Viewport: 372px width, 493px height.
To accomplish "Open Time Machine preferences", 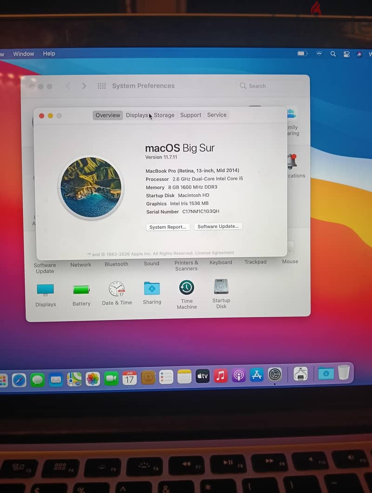I will [186, 287].
